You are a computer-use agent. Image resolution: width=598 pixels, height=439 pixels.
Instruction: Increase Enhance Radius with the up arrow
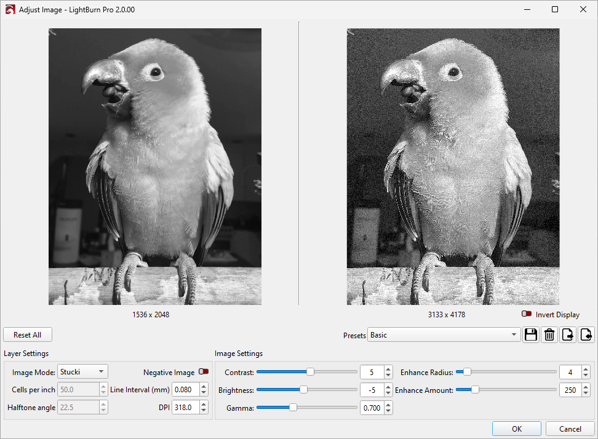point(586,369)
